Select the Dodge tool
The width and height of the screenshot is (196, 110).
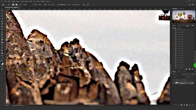click(2, 42)
